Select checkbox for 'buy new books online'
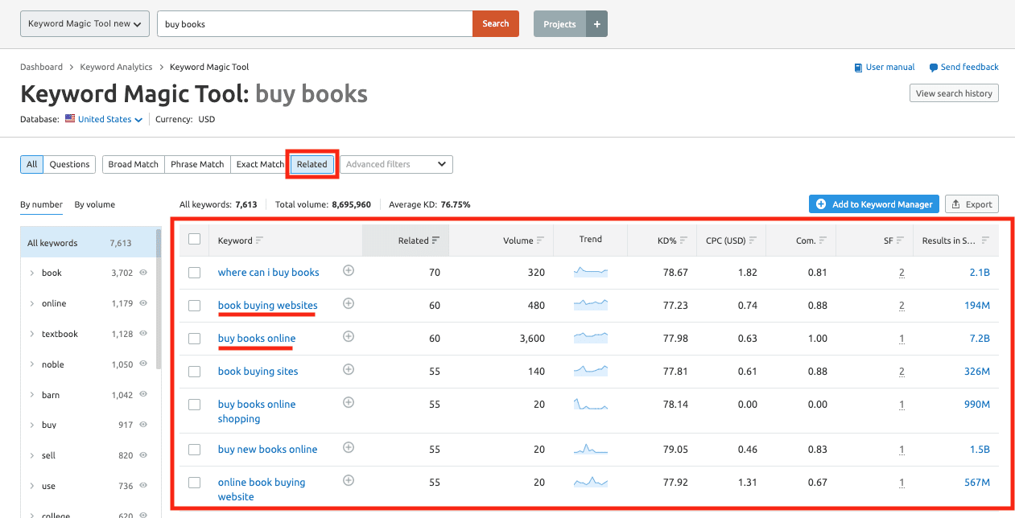Screen dimensions: 1015x518 tap(194, 450)
